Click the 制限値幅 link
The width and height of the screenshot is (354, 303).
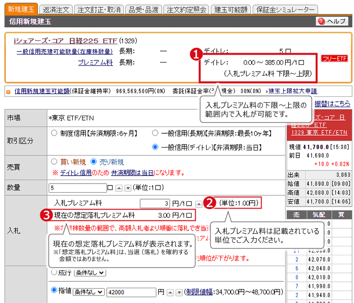click(199, 292)
